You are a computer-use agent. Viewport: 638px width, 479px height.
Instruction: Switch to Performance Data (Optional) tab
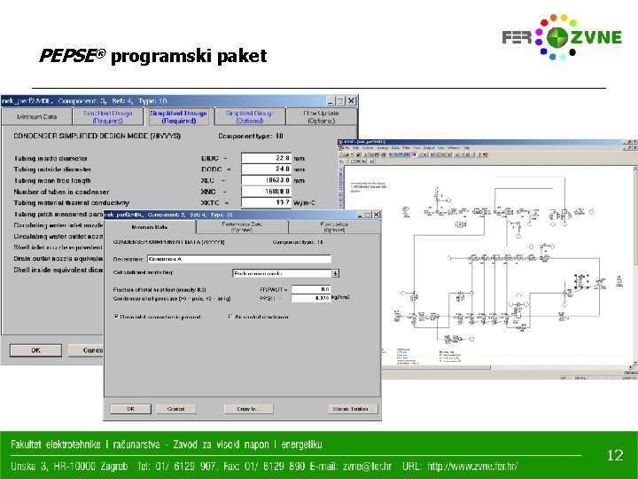(x=242, y=227)
